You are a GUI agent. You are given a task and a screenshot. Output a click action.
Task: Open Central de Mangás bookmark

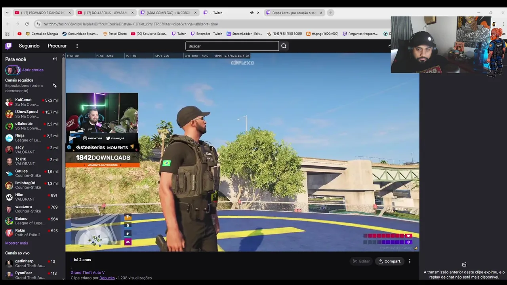pyautogui.click(x=41, y=34)
